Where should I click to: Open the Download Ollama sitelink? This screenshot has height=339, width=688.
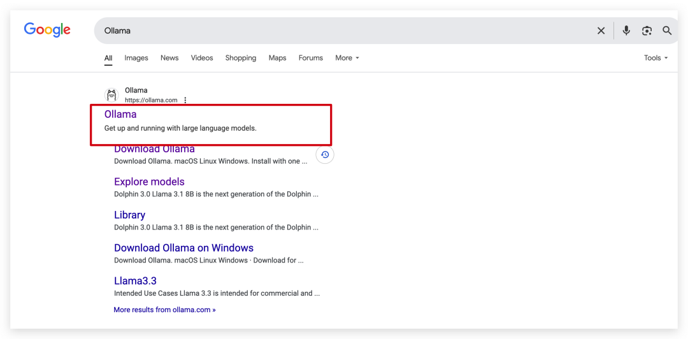click(x=154, y=149)
